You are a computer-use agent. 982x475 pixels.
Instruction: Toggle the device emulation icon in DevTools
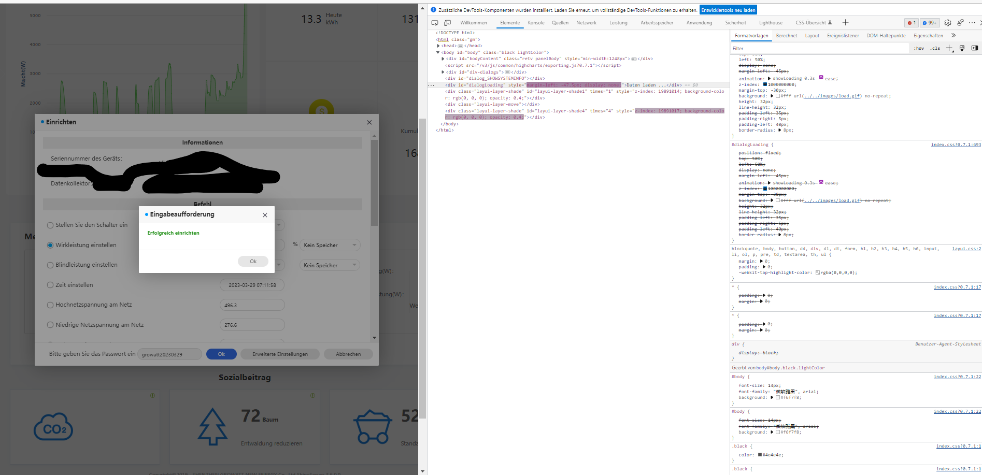pos(447,23)
